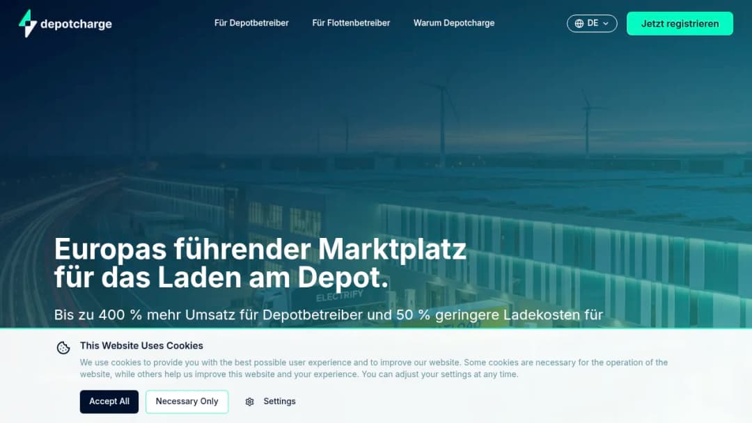Choose Necessary Only cookies
752x423 pixels.
tap(187, 401)
